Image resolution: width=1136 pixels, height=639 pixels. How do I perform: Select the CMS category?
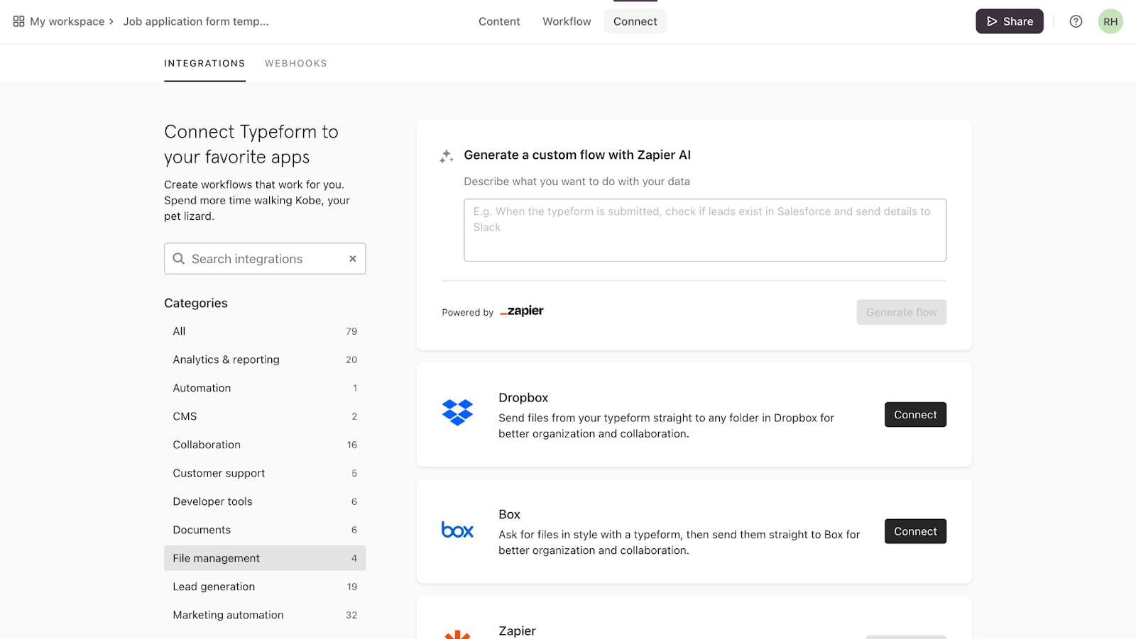pyautogui.click(x=265, y=416)
